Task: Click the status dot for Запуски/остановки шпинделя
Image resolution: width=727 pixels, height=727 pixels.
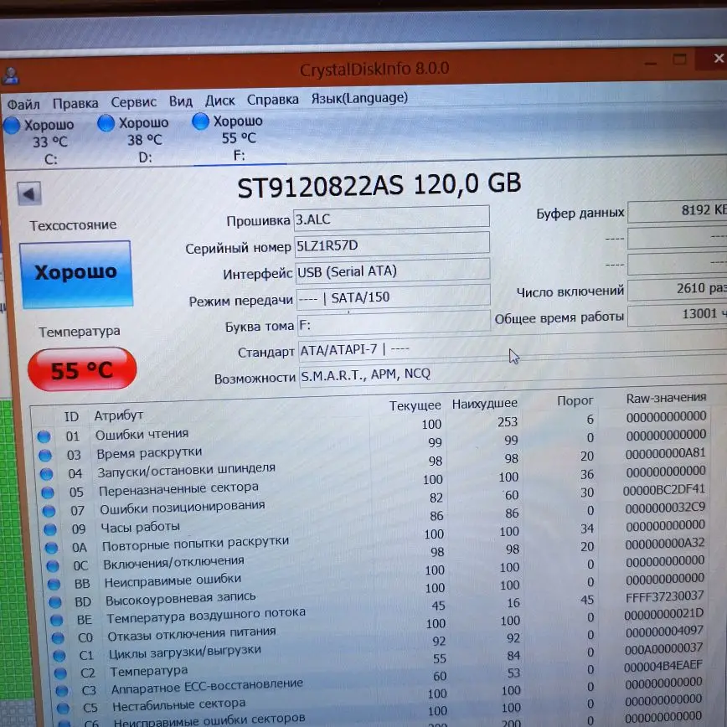Action: (46, 474)
